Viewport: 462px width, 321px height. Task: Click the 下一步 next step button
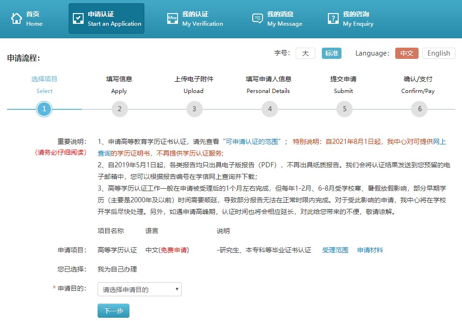point(114,311)
